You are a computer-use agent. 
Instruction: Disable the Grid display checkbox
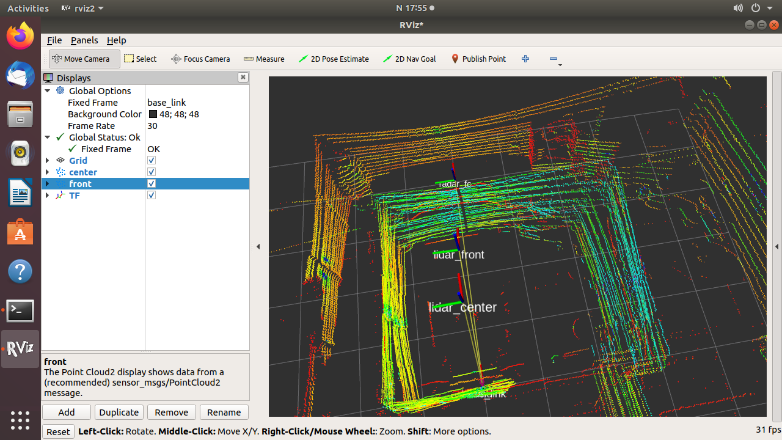pos(151,160)
